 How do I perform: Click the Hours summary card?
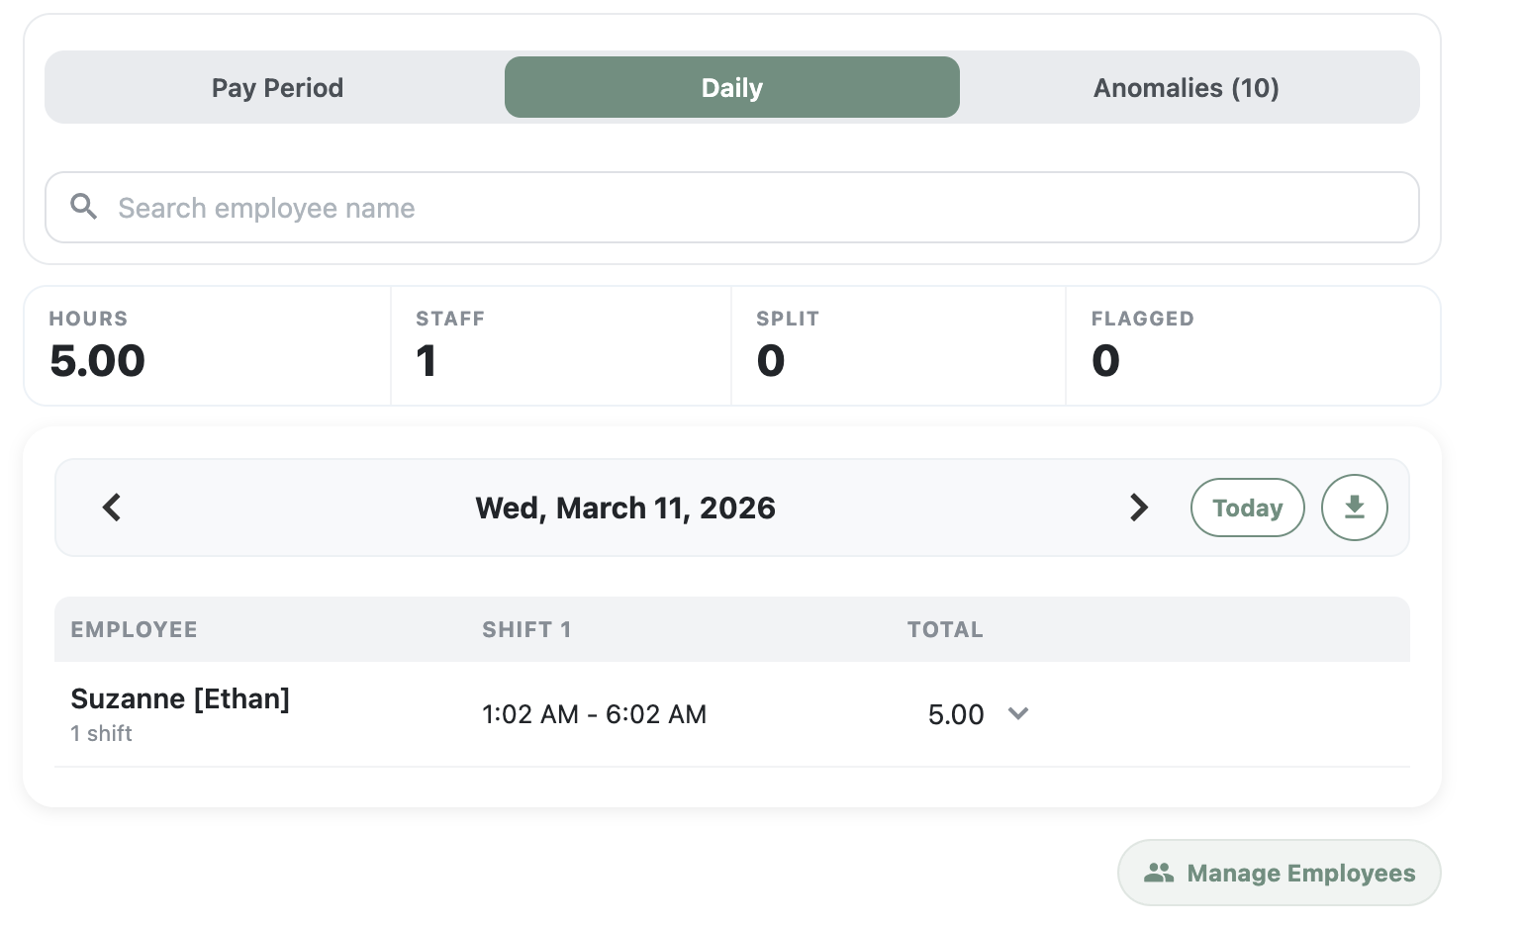click(208, 346)
